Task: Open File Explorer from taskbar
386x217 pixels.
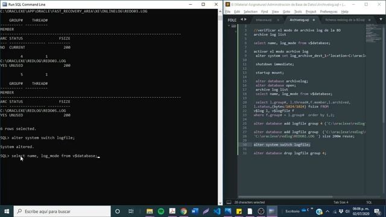Action: (150, 212)
